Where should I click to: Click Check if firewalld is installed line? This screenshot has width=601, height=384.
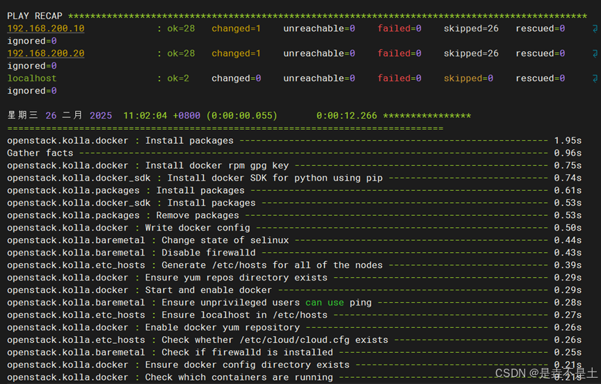point(294,352)
